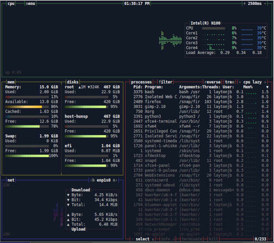This screenshot has width=274, height=243.
Task: Toggle process tree view
Action: [229, 82]
